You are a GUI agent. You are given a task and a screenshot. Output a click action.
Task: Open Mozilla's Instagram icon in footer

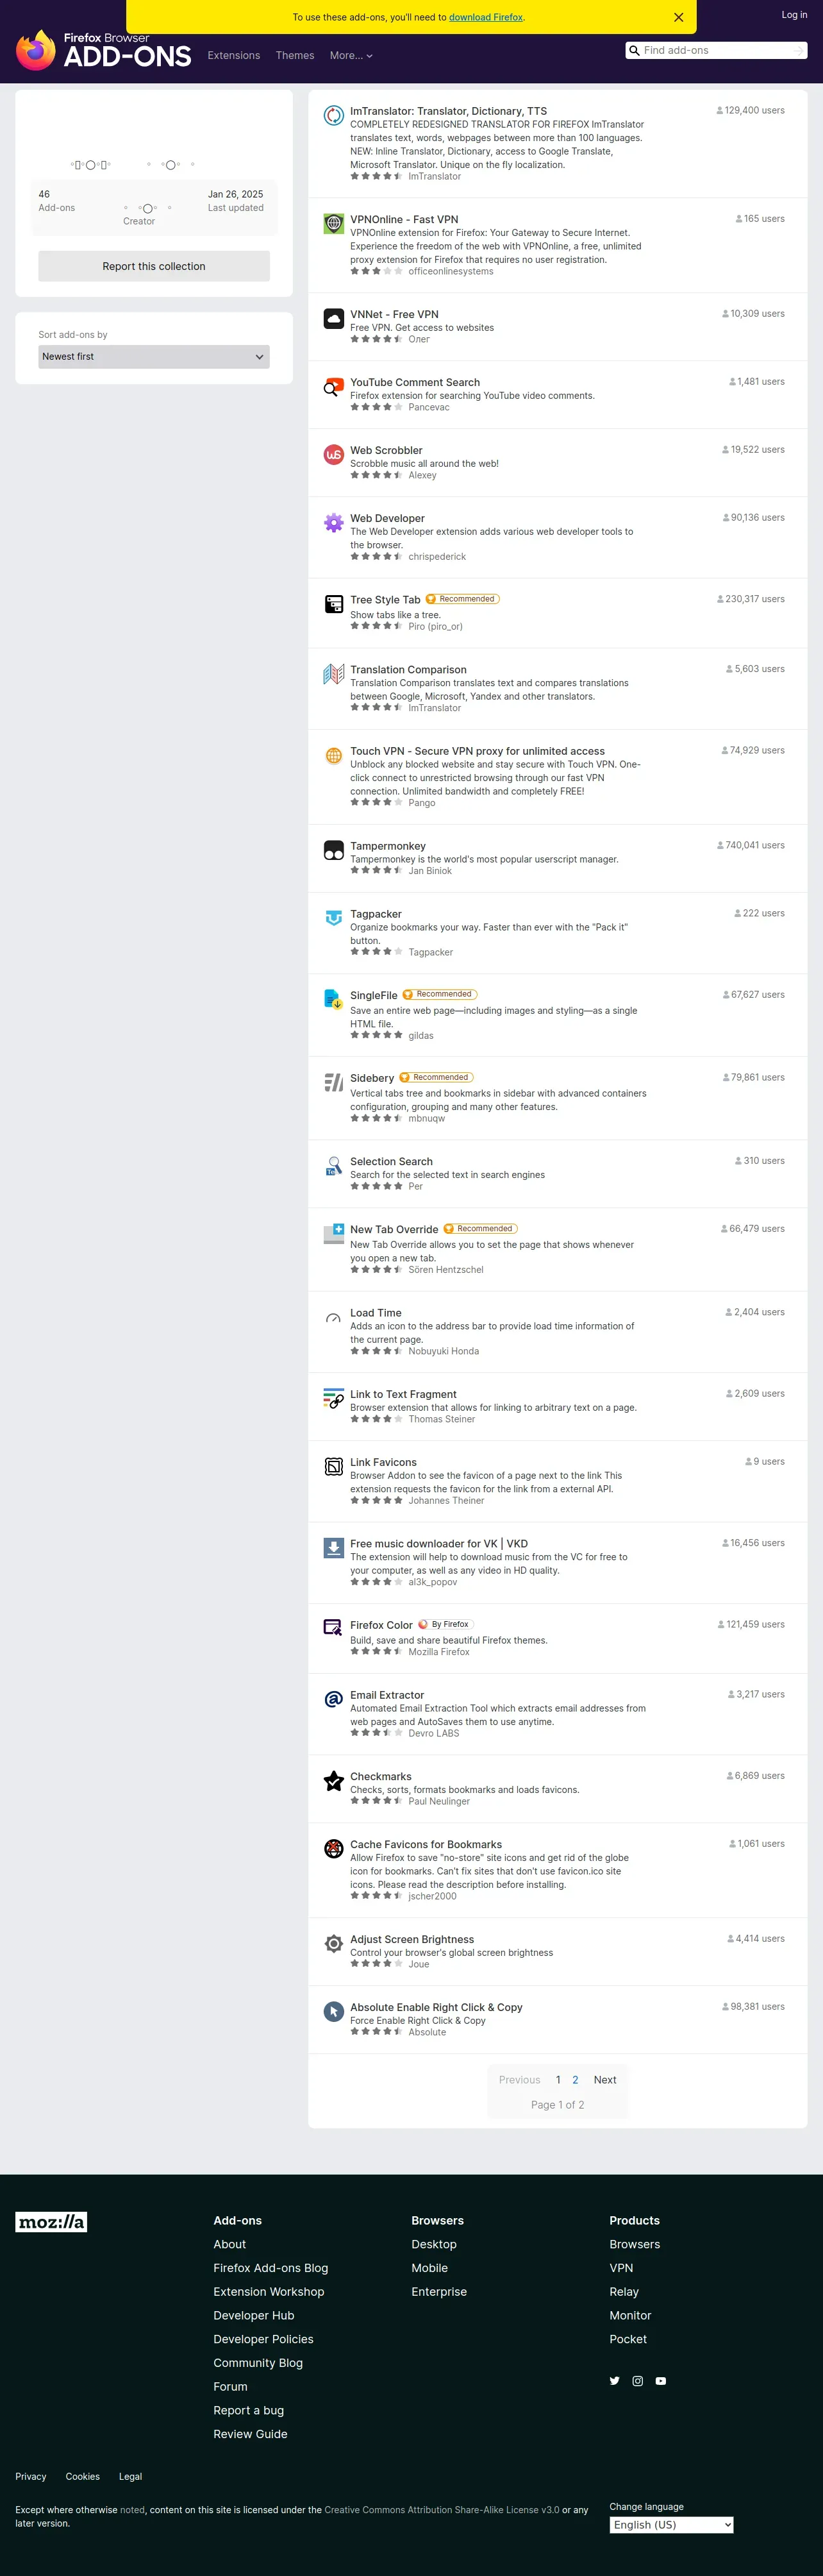point(638,2381)
